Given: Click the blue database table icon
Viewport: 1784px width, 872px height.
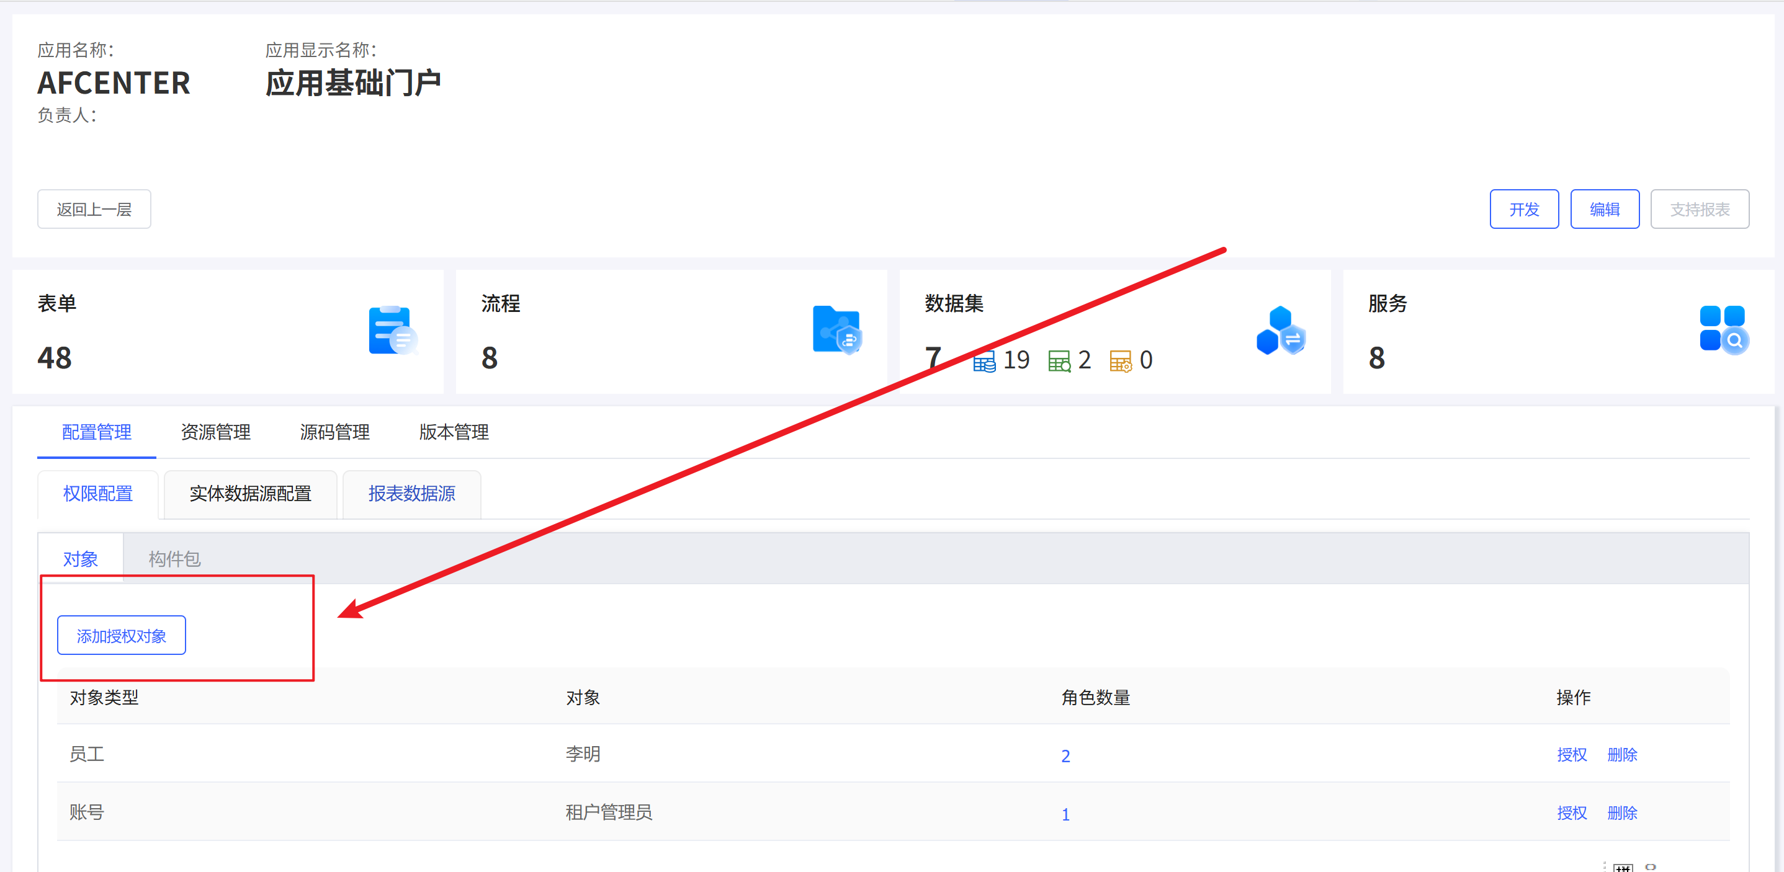Looking at the screenshot, I should [x=984, y=361].
